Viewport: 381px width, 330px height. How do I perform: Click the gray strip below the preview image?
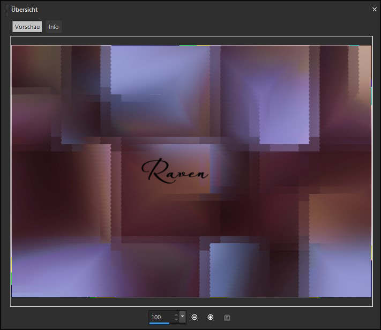pyautogui.click(x=191, y=301)
